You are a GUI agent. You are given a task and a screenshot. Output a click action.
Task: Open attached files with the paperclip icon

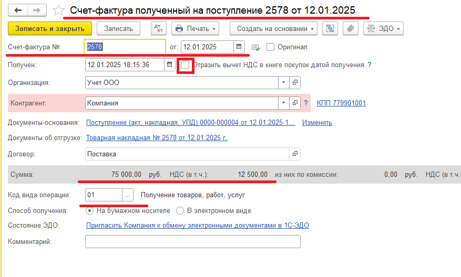coord(351,28)
